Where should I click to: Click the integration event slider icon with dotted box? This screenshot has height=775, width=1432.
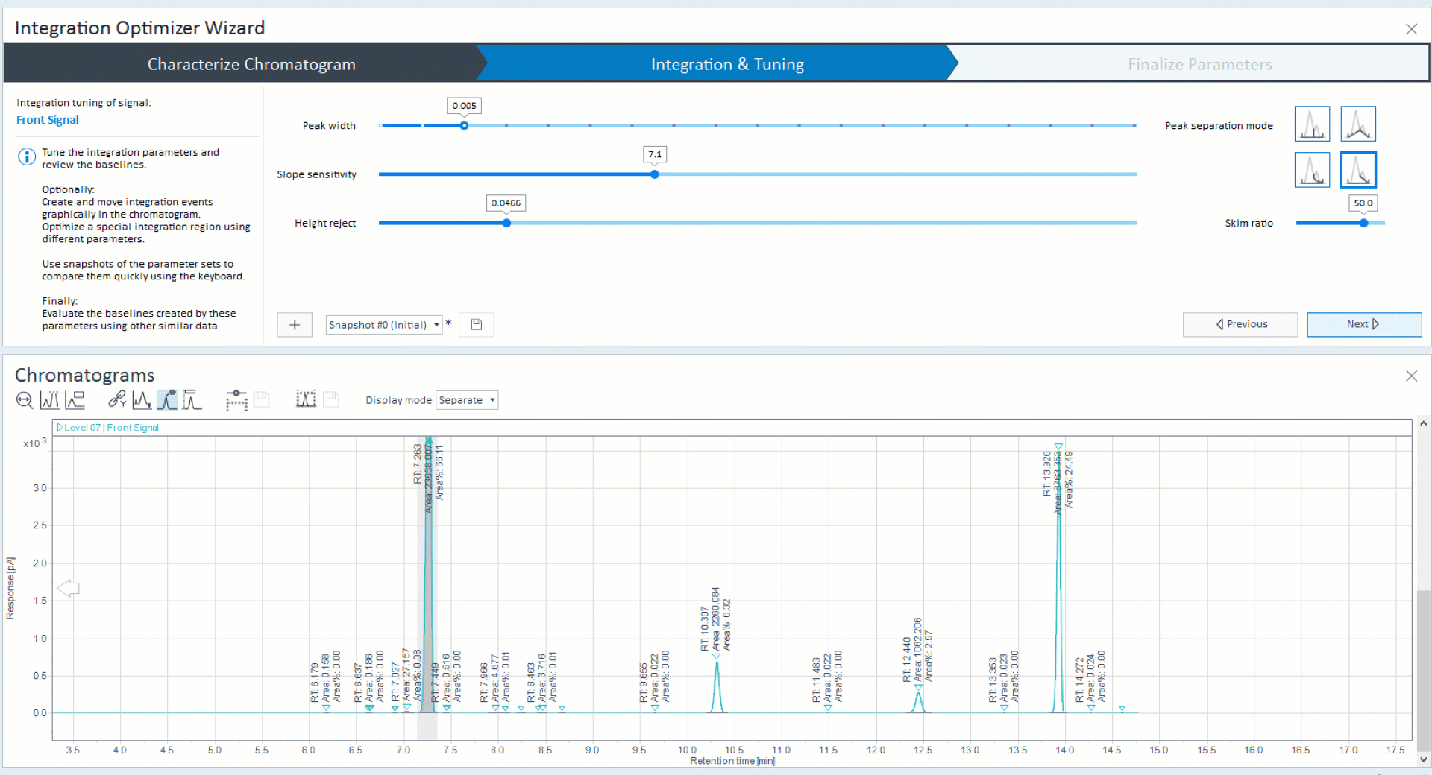point(236,400)
